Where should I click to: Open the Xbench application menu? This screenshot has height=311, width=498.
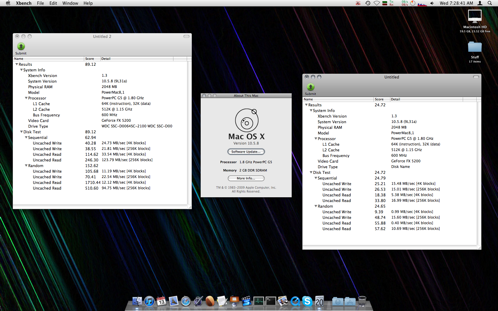(x=23, y=3)
